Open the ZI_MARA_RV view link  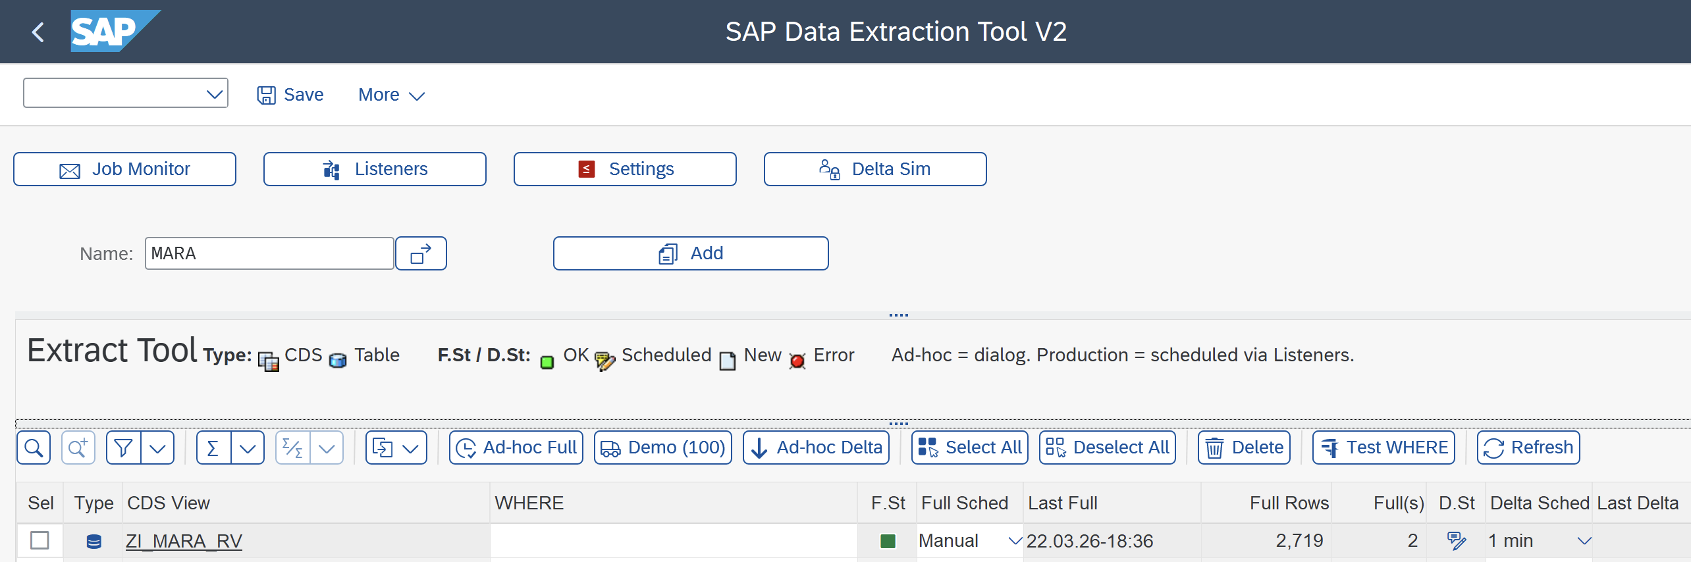(184, 541)
